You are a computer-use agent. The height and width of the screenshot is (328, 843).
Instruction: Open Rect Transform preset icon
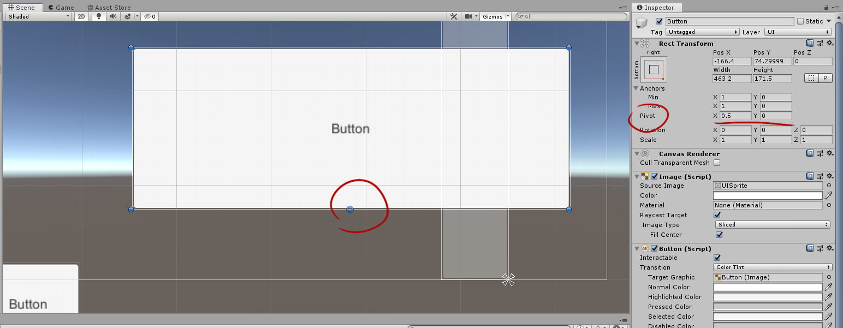820,43
